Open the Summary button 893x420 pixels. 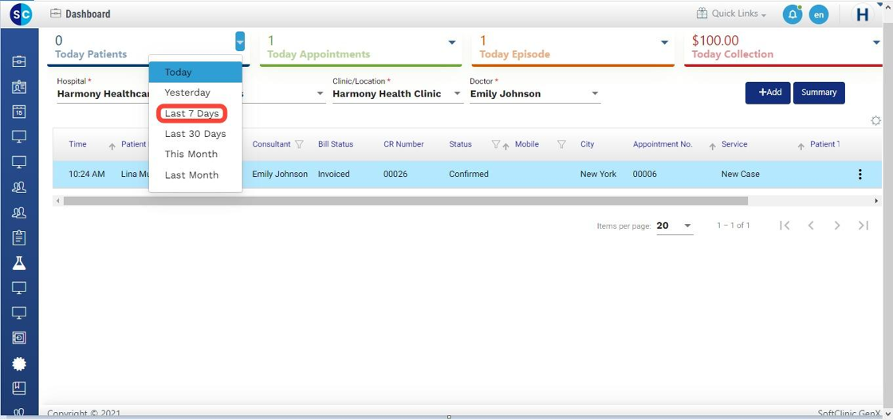click(x=819, y=92)
